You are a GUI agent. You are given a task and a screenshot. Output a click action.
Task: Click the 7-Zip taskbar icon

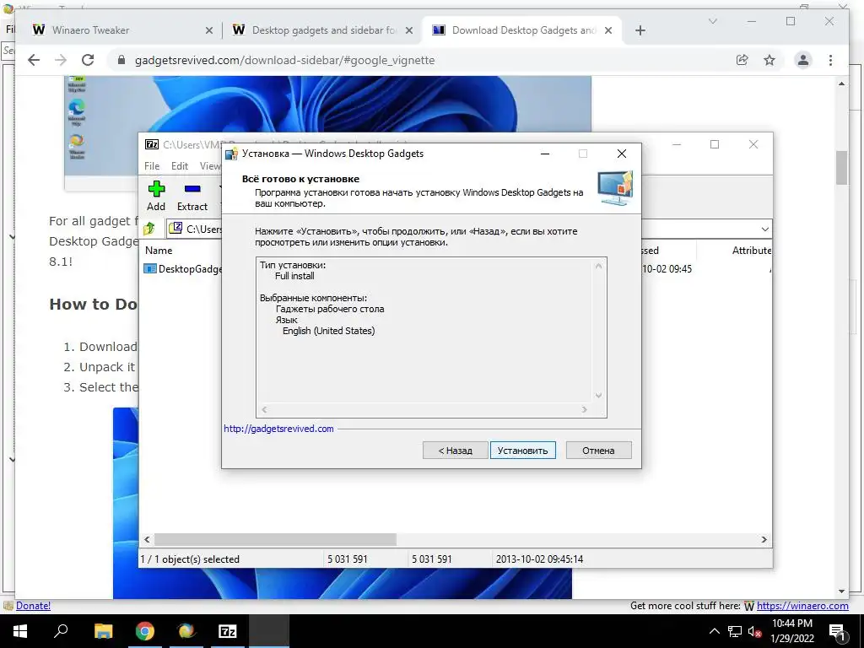[x=228, y=631]
